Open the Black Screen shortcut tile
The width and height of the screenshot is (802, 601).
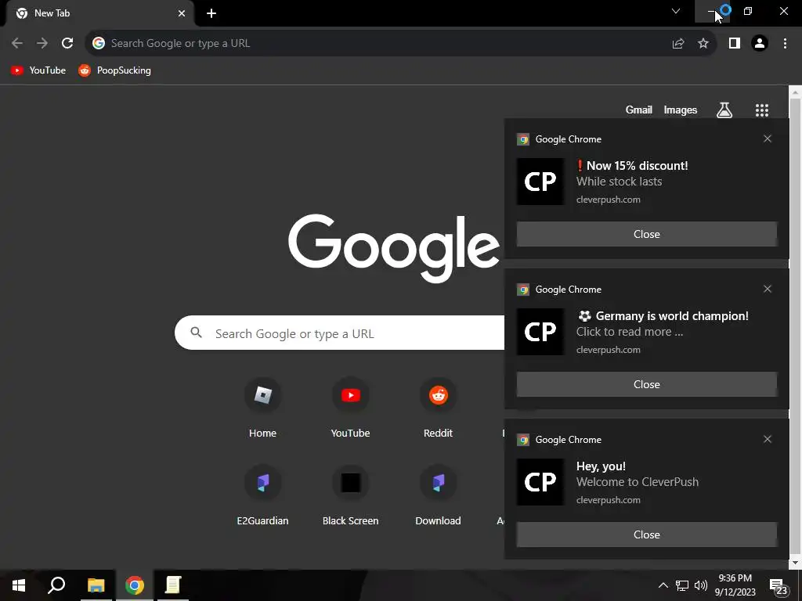[x=350, y=496]
